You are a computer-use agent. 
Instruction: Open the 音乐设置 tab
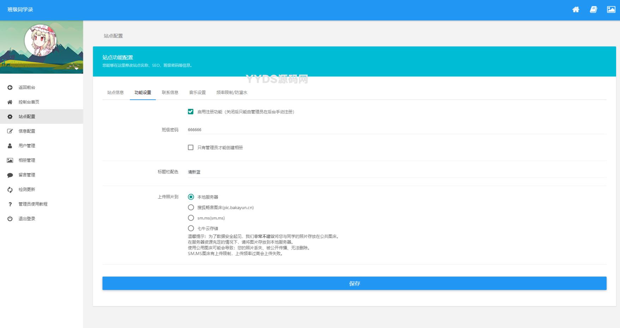click(x=197, y=93)
